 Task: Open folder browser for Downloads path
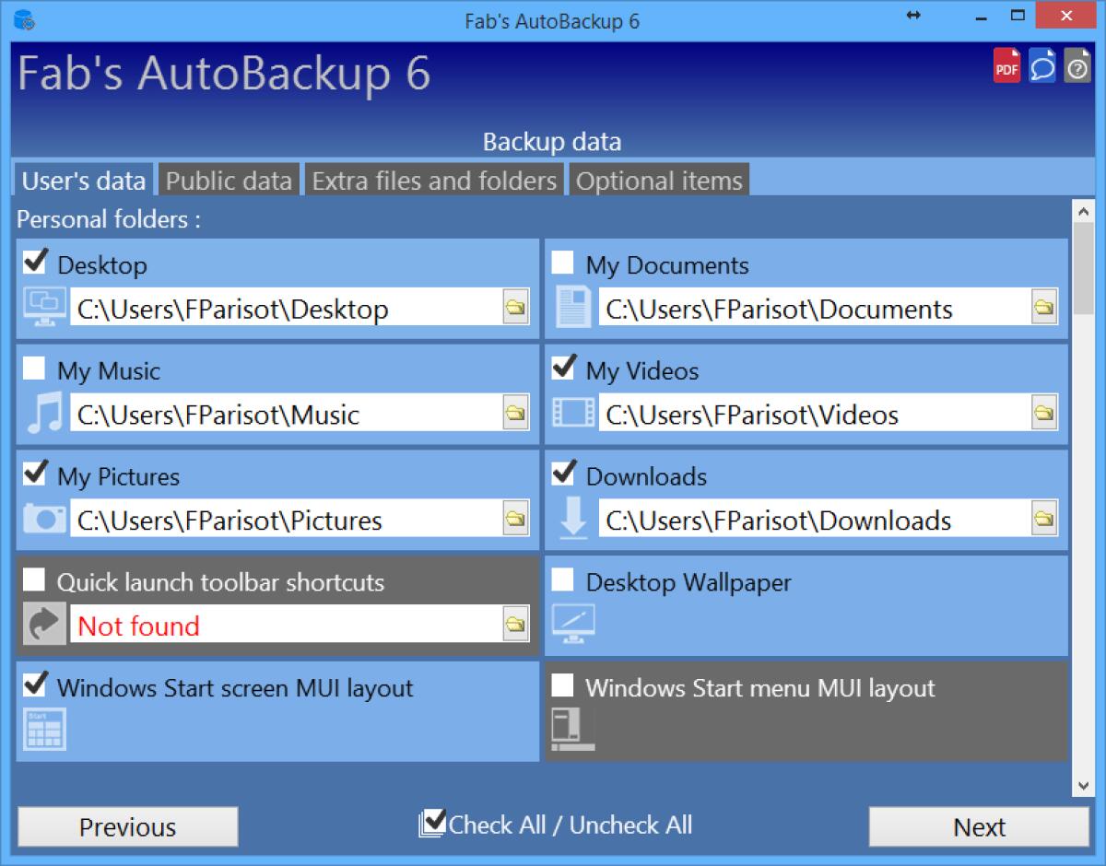point(1044,518)
